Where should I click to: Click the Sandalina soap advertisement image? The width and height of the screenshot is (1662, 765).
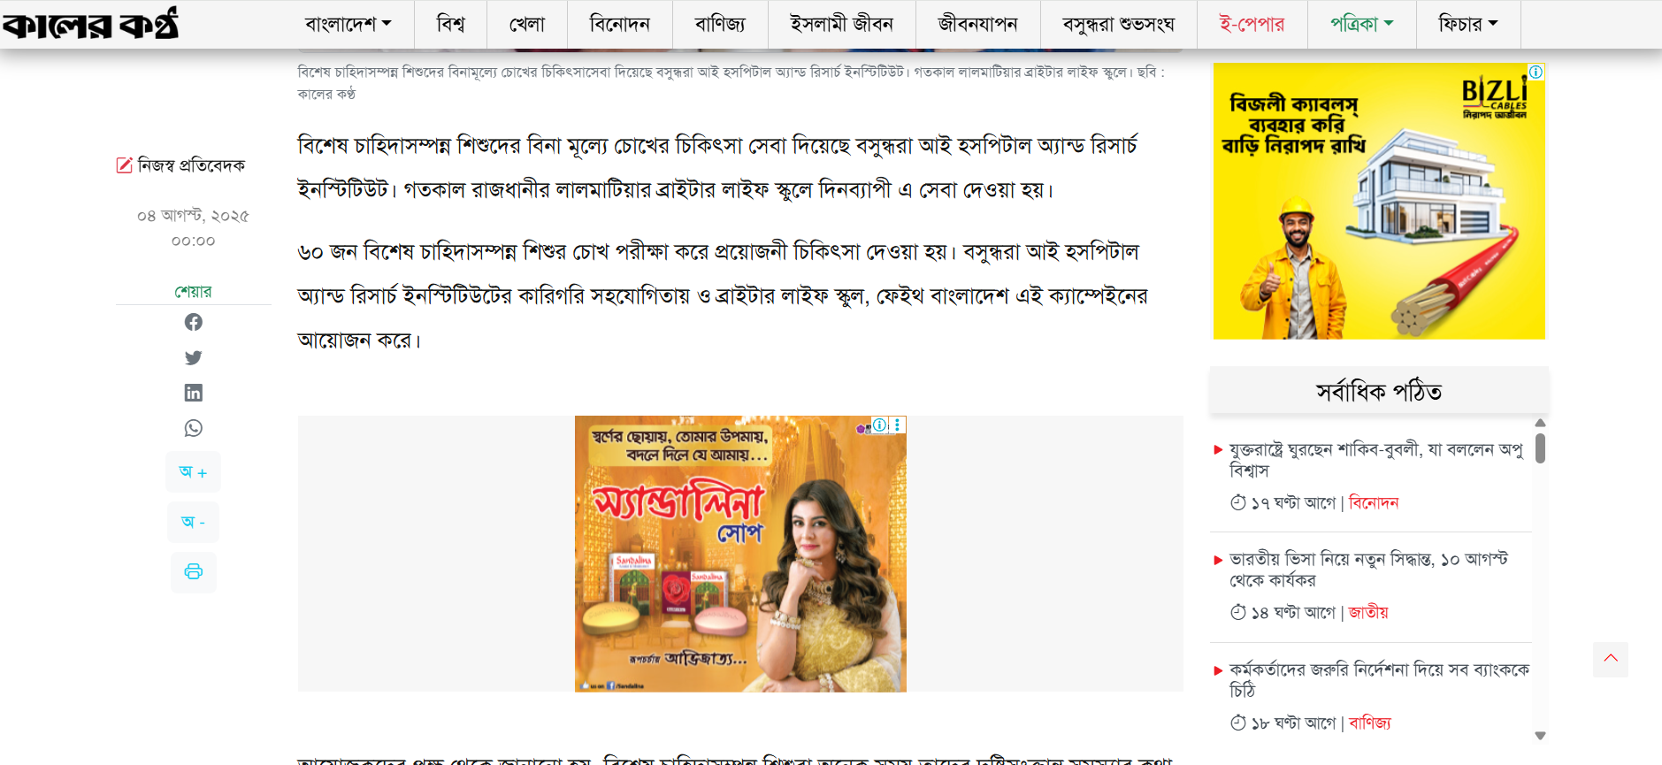740,554
